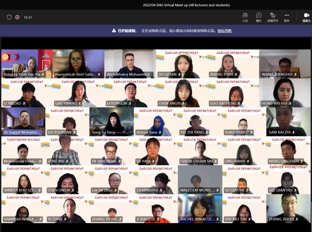Select ZHANG ZHEYU's video tile
Viewport: 312px width, 232px height.
click(288, 208)
